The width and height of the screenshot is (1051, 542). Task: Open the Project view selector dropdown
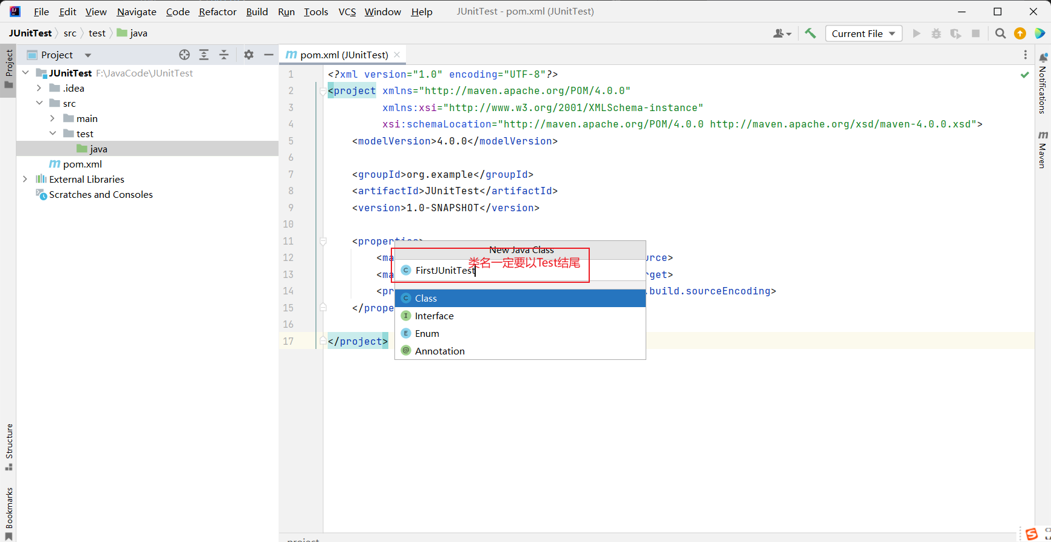[88, 55]
